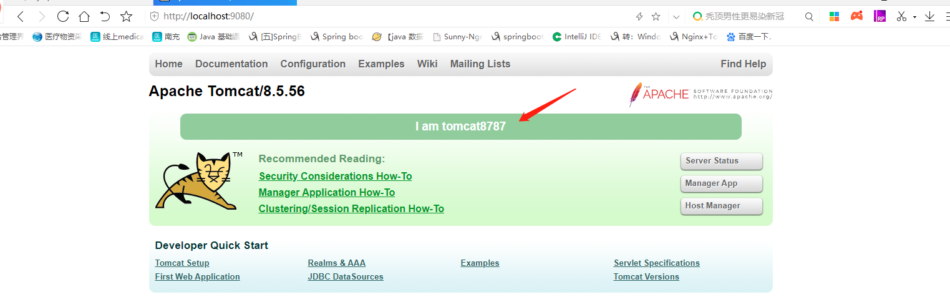The width and height of the screenshot is (950, 297).
Task: Click the search box with Chinese hint text
Action: coord(745,17)
